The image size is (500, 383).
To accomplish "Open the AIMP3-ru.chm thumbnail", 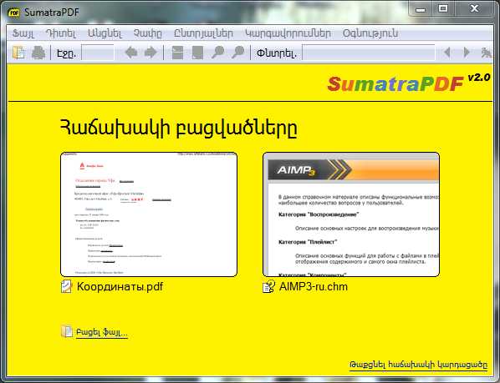I will 351,214.
